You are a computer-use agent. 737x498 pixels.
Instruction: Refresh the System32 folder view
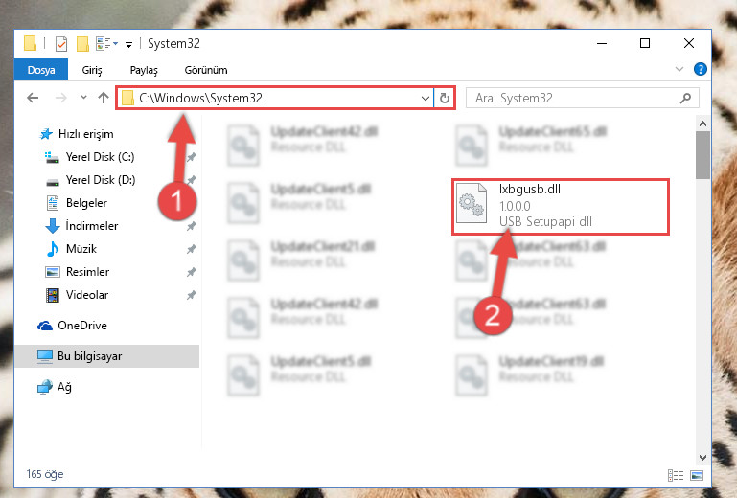click(444, 99)
